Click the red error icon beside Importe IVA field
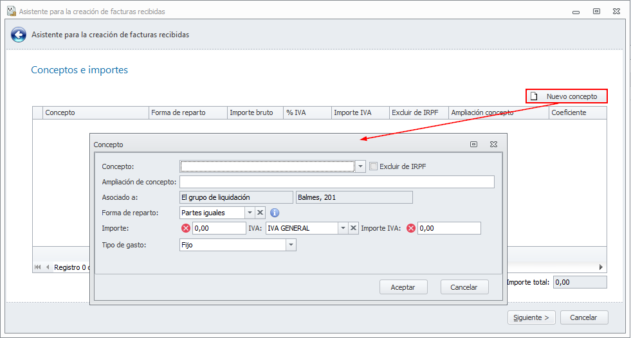Image resolution: width=631 pixels, height=338 pixels. coord(410,228)
